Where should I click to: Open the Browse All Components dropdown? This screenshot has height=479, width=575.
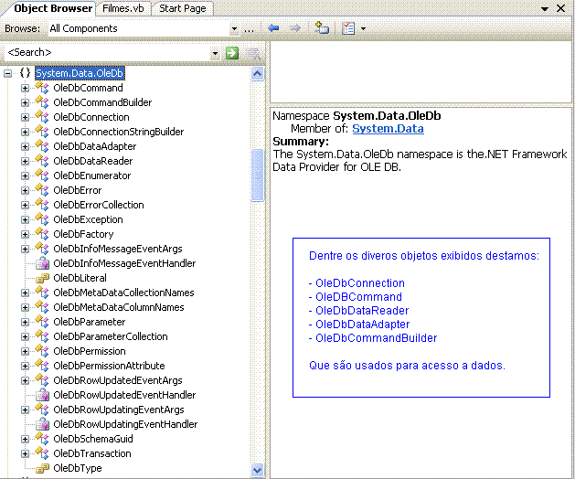tap(234, 29)
